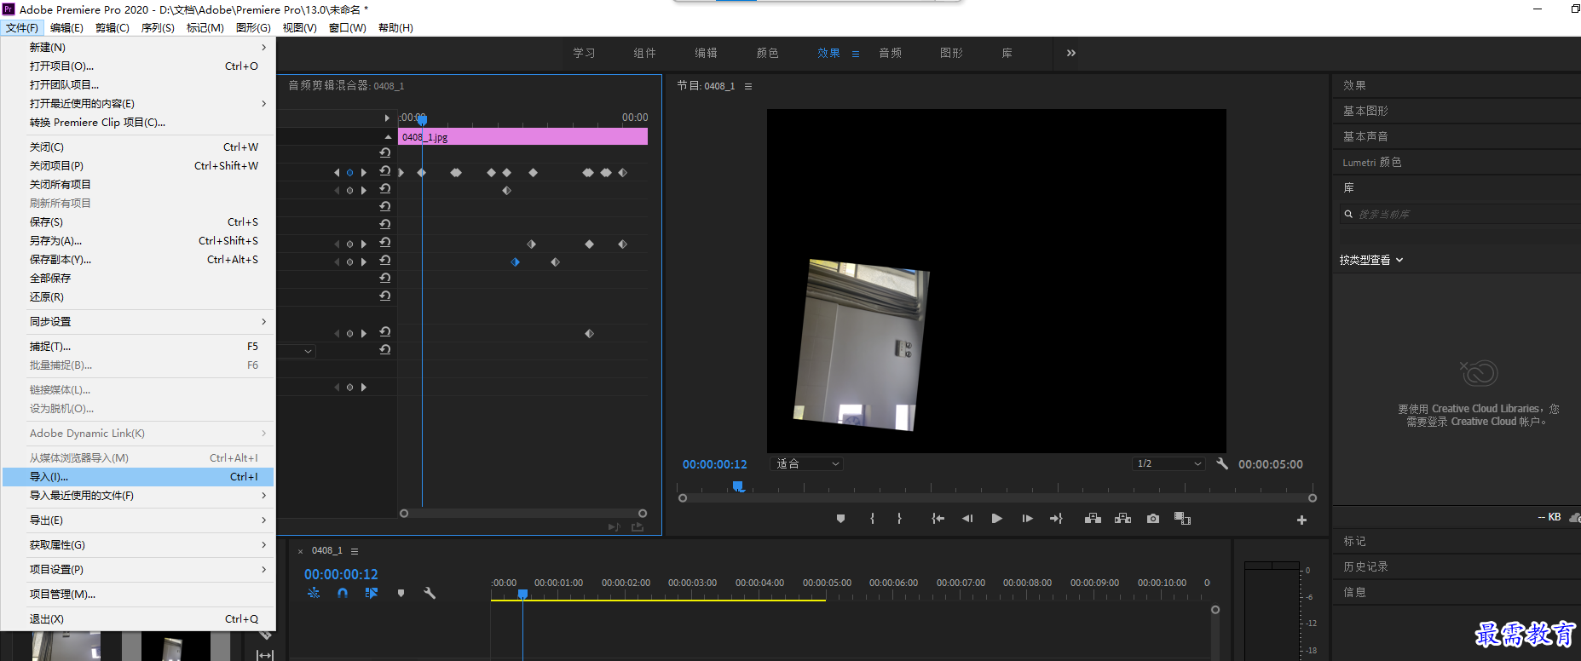Screen dimensions: 1581x661
Task: Open the button editor plus icon
Action: (1301, 520)
